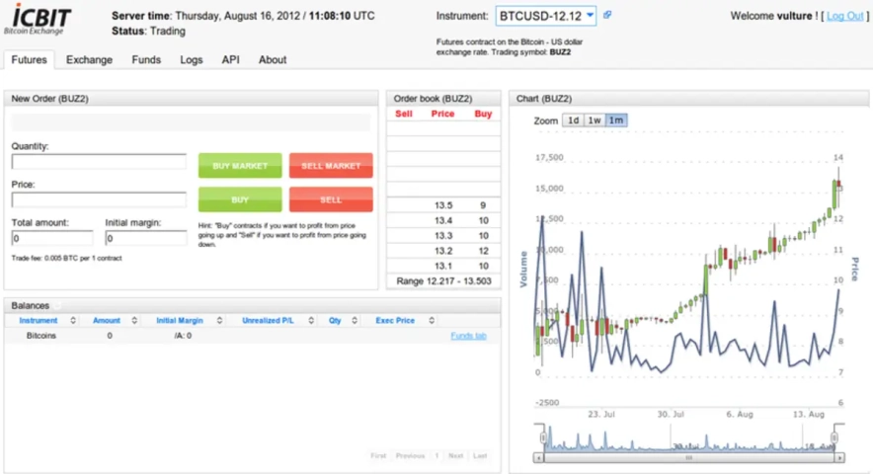Viewport: 873px width, 474px height.
Task: Open the external link icon beside Instrument
Action: 607,16
